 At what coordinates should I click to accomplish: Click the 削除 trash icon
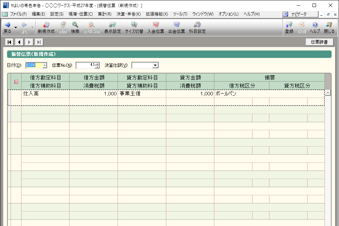pos(63,25)
